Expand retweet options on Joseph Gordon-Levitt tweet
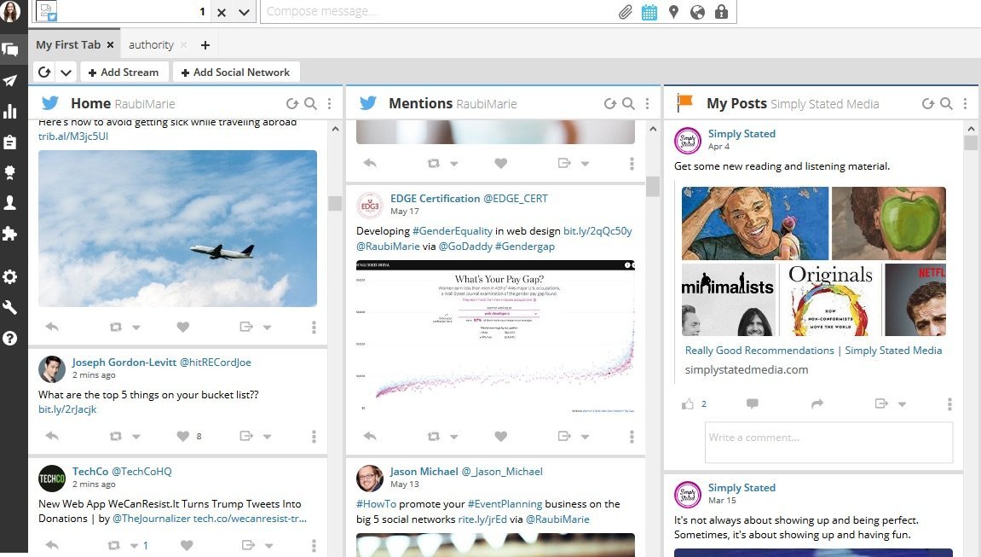Screen dimensions: 981x557 (x=136, y=437)
